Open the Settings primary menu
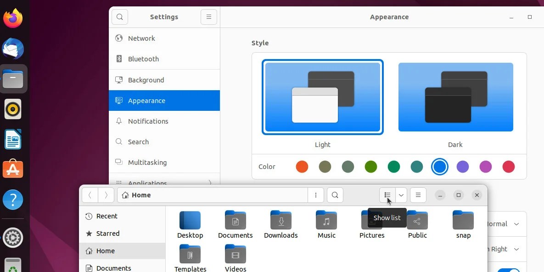Viewport: 544px width, 272px height. (209, 16)
